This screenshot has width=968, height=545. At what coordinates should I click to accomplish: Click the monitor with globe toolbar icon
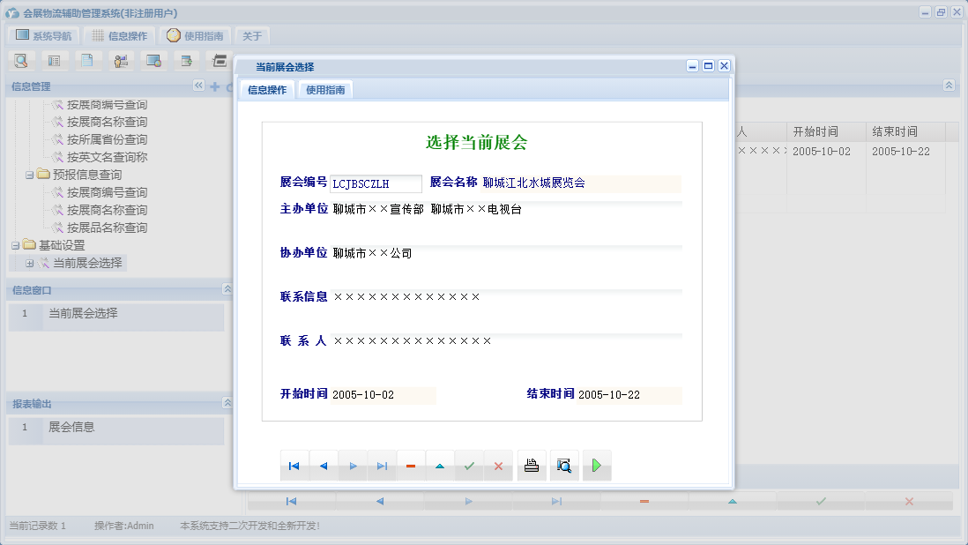[153, 60]
